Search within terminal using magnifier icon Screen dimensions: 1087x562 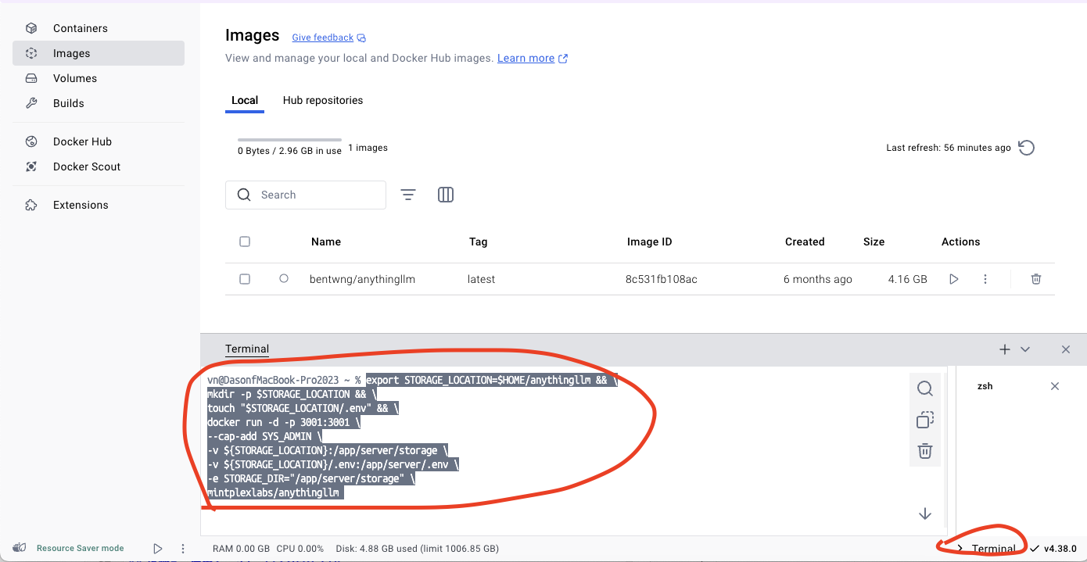click(924, 388)
